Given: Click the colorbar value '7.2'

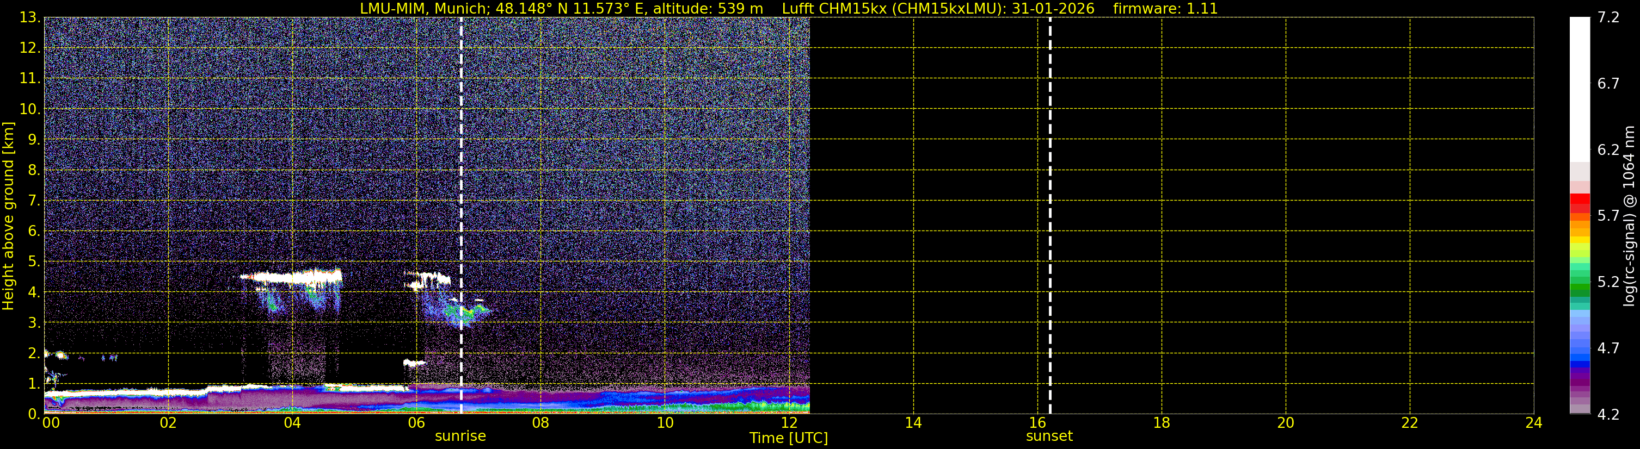Looking at the screenshot, I should [1608, 17].
